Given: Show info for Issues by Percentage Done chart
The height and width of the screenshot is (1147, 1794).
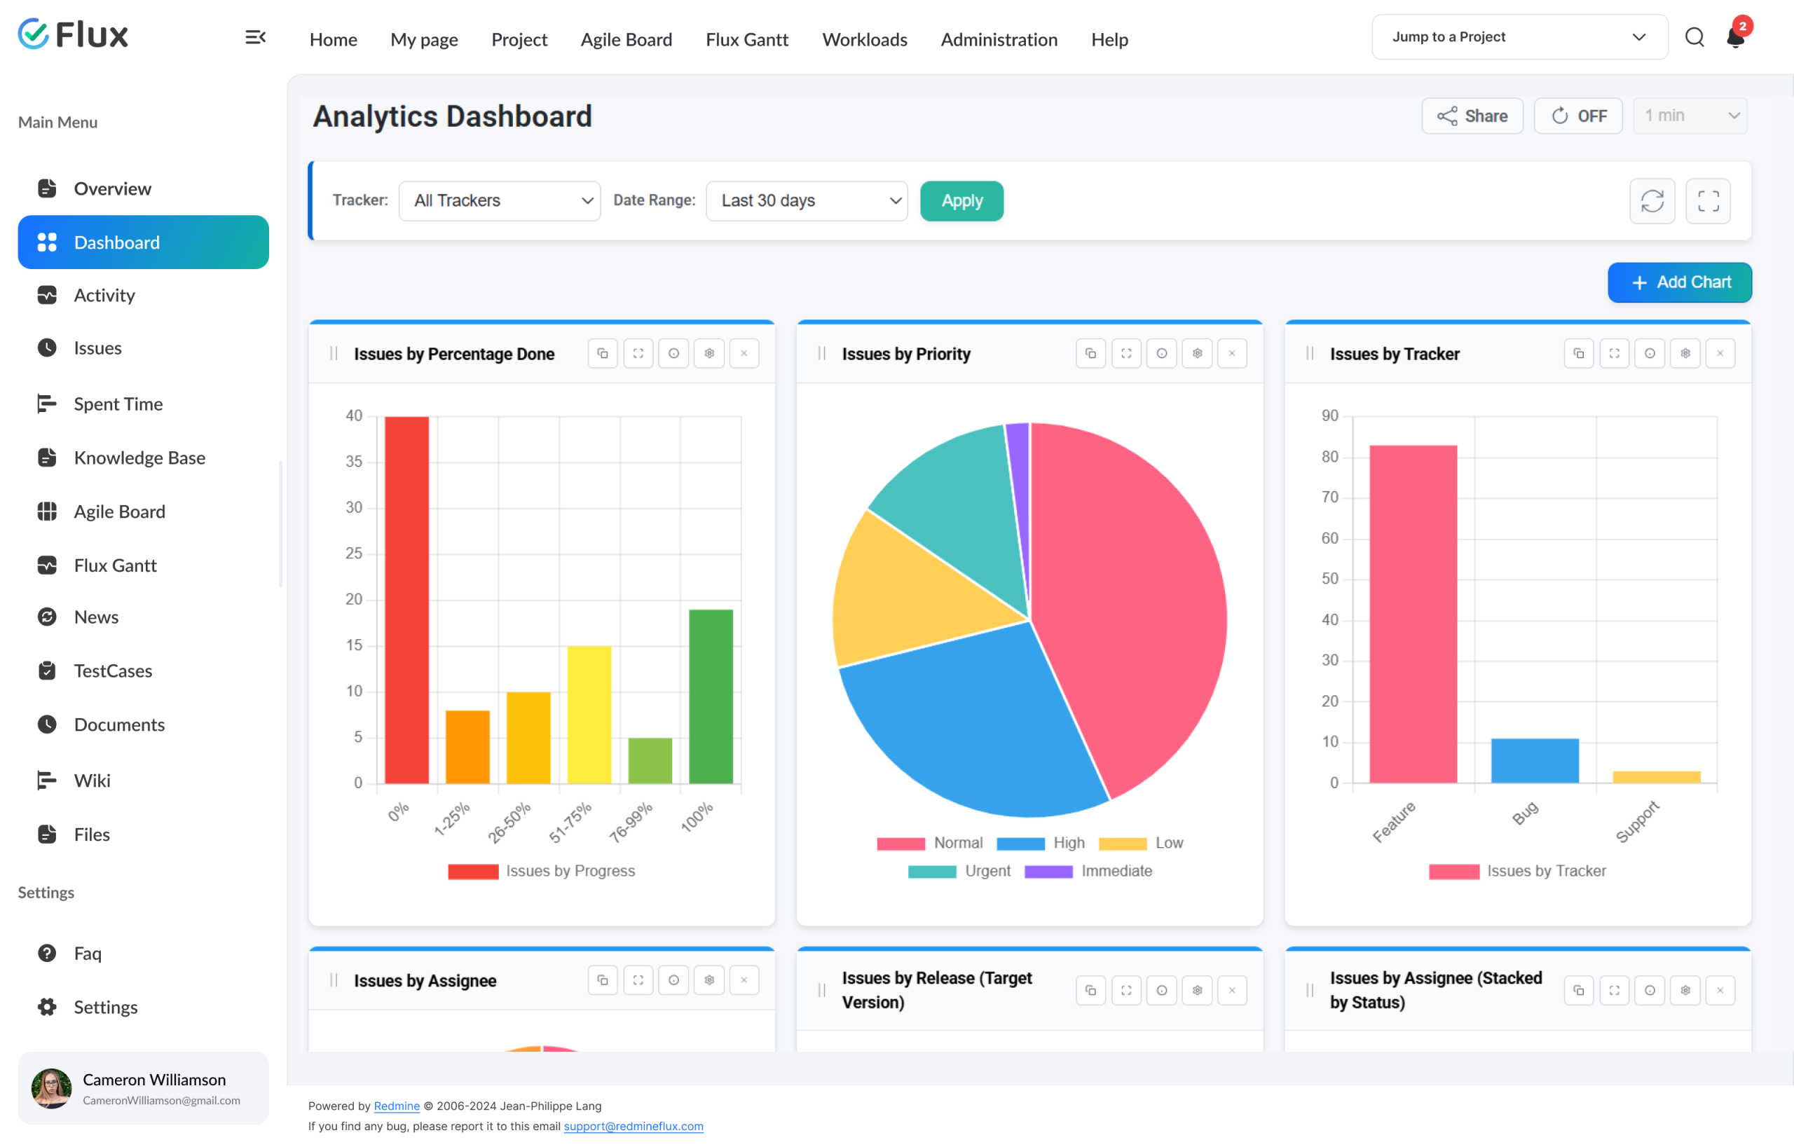Looking at the screenshot, I should pyautogui.click(x=673, y=354).
